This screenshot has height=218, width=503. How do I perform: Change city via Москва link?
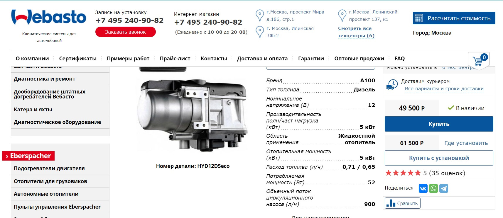click(x=441, y=33)
